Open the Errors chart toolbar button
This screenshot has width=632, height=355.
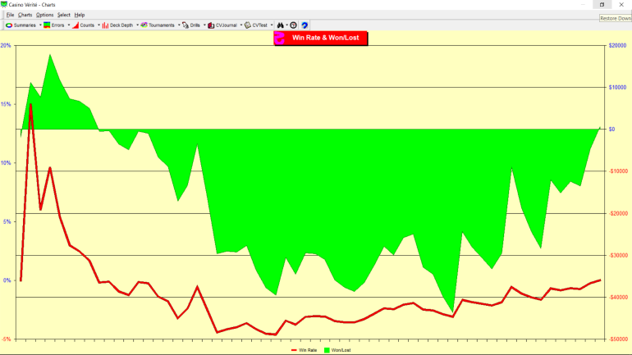tap(48, 25)
